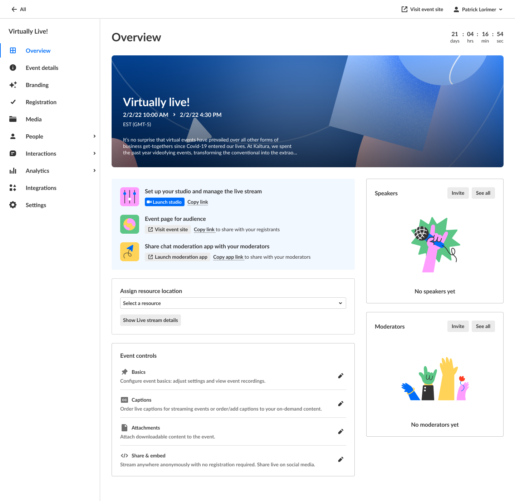Click the Registration checkmark icon
Viewport: 515px width, 501px height.
point(13,102)
